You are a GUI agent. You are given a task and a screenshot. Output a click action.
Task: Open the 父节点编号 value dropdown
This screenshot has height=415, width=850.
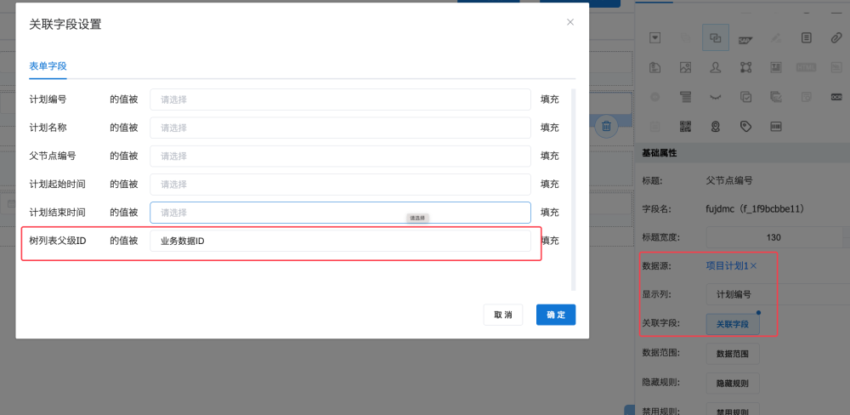tap(340, 156)
